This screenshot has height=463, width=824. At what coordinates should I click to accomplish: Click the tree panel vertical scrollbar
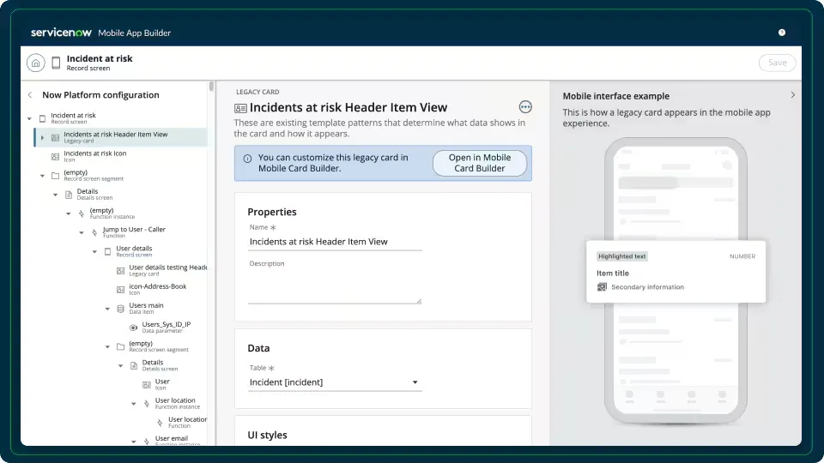pos(211,87)
